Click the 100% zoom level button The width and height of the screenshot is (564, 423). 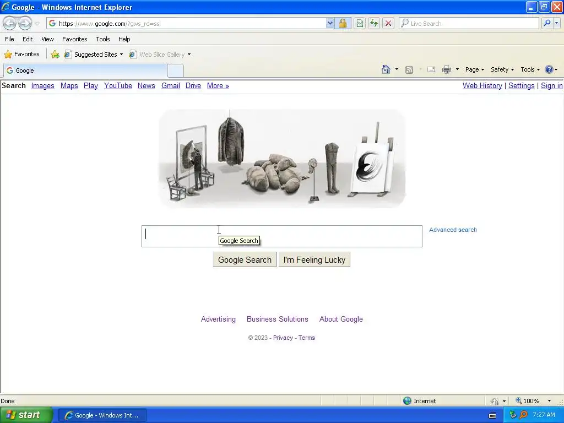(528, 401)
